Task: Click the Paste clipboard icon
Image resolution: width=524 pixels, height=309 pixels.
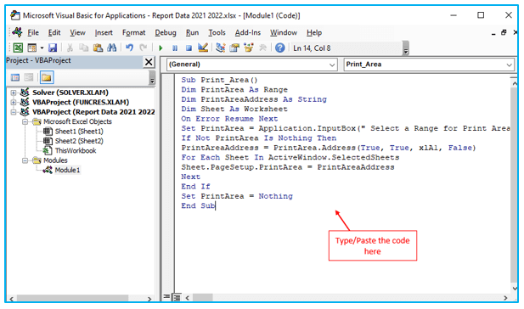Action: [98, 48]
